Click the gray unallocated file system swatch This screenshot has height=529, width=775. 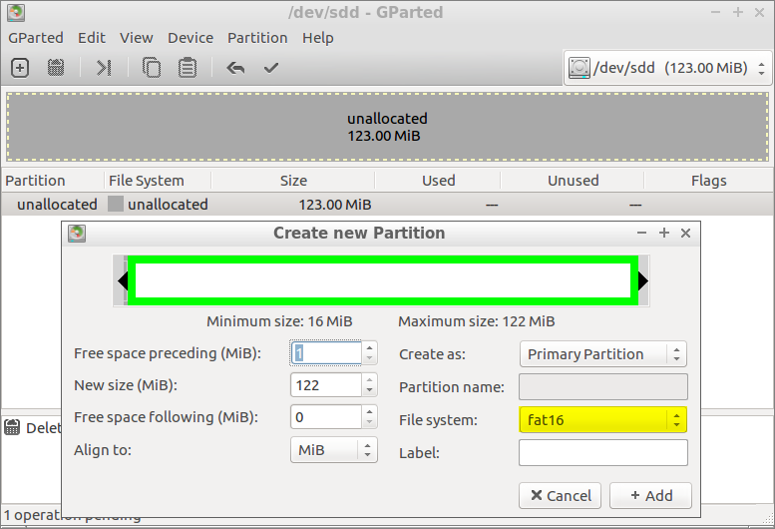coord(116,205)
